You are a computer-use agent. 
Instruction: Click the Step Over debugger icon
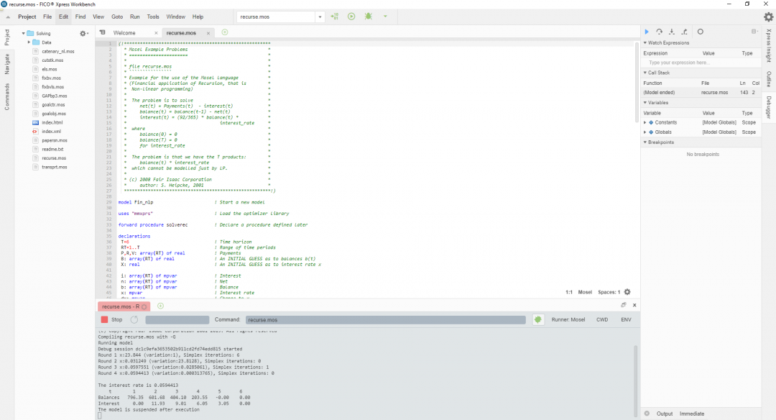[x=659, y=32]
